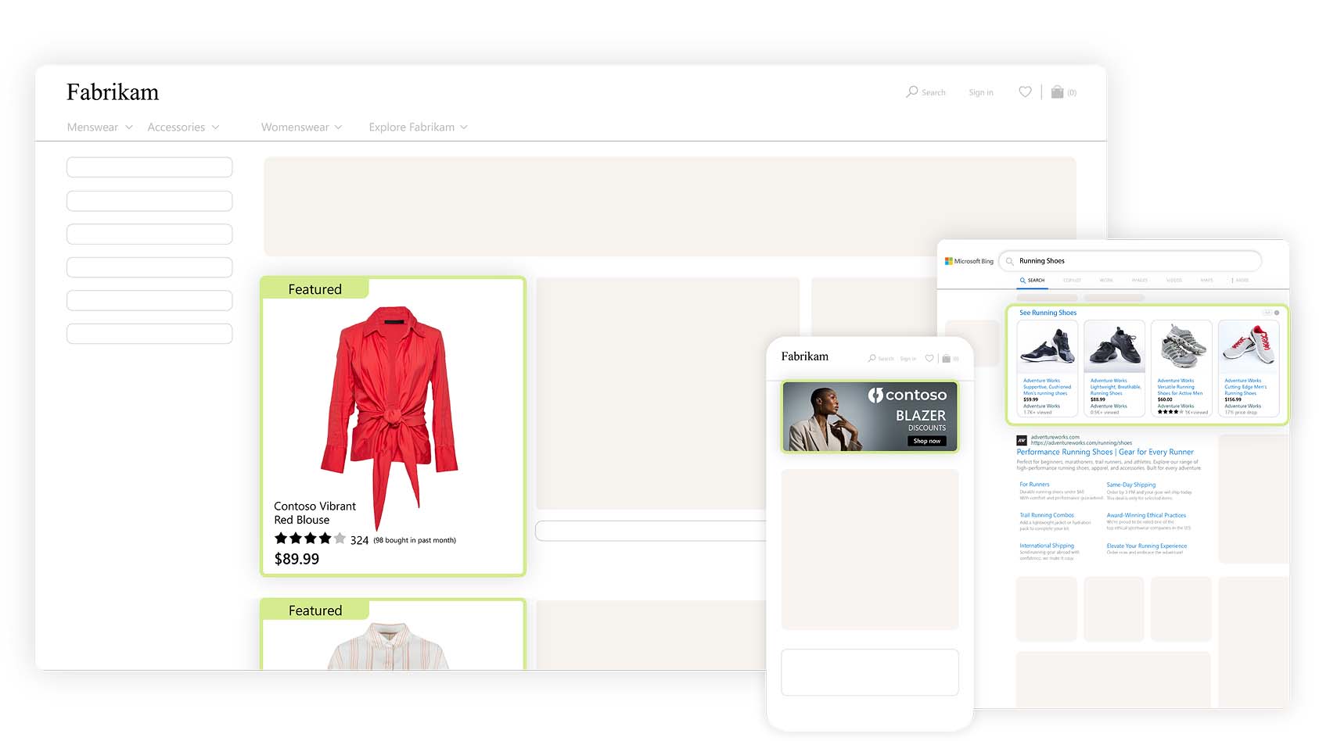The width and height of the screenshot is (1319, 741).
Task: Click the Running Shoes search input field
Action: coord(1134,261)
